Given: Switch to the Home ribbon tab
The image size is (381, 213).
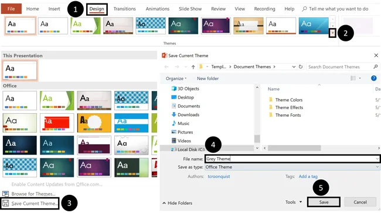Looking at the screenshot, I should point(33,9).
